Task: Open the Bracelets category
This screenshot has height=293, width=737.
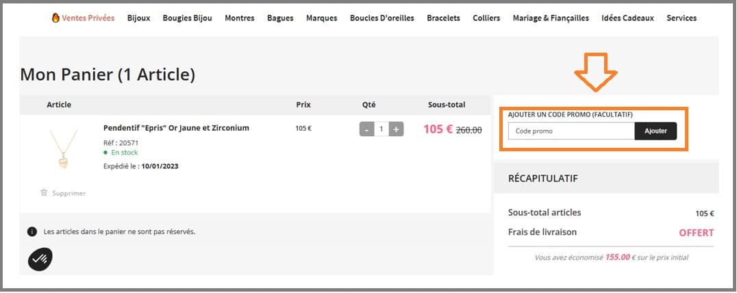Action: click(x=443, y=18)
